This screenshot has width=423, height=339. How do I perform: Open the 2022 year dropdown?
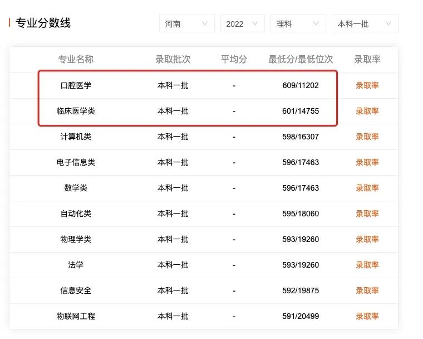242,24
